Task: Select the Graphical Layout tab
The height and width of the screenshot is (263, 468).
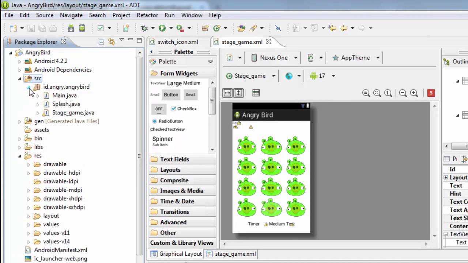Action: (x=176, y=254)
